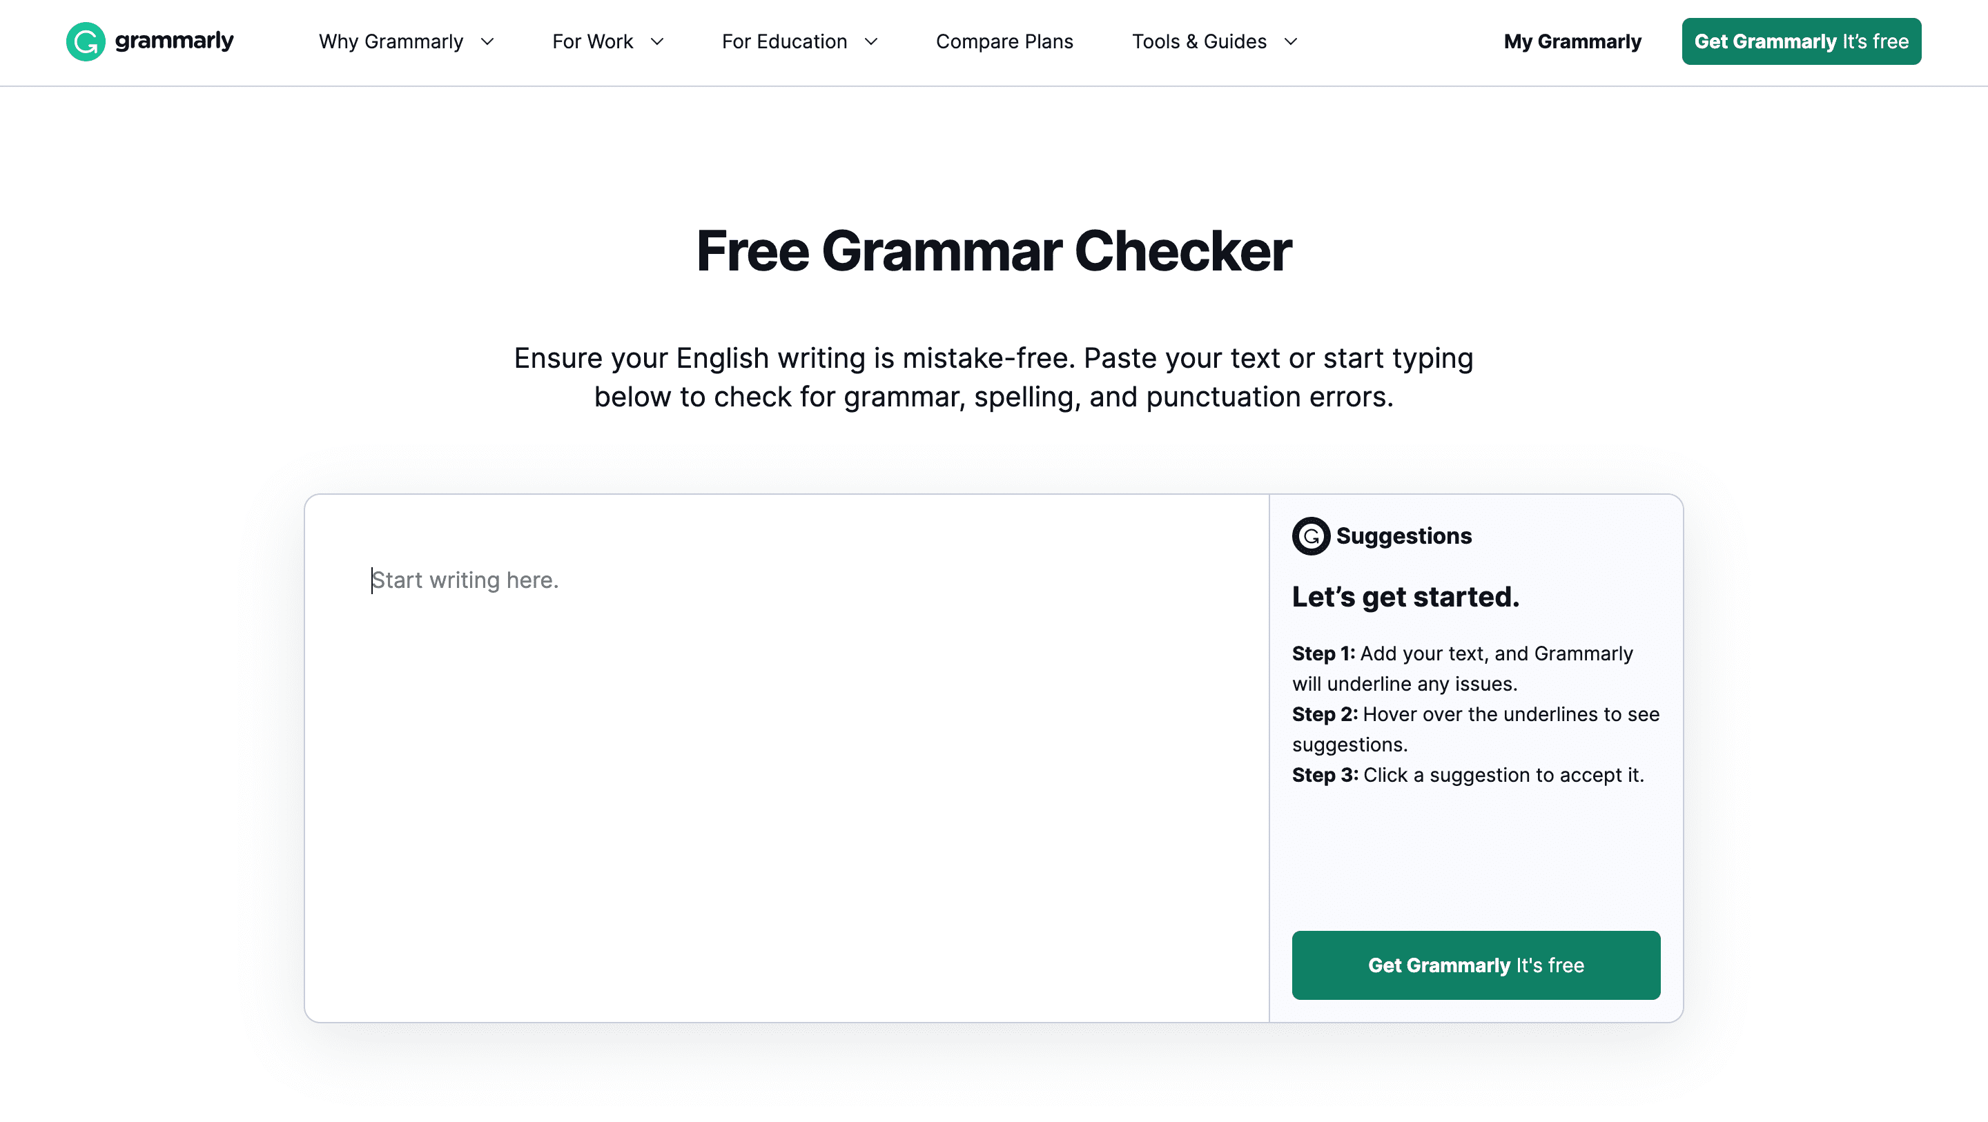The height and width of the screenshot is (1122, 1988).
Task: Open the For Education dropdown menu
Action: [x=800, y=41]
